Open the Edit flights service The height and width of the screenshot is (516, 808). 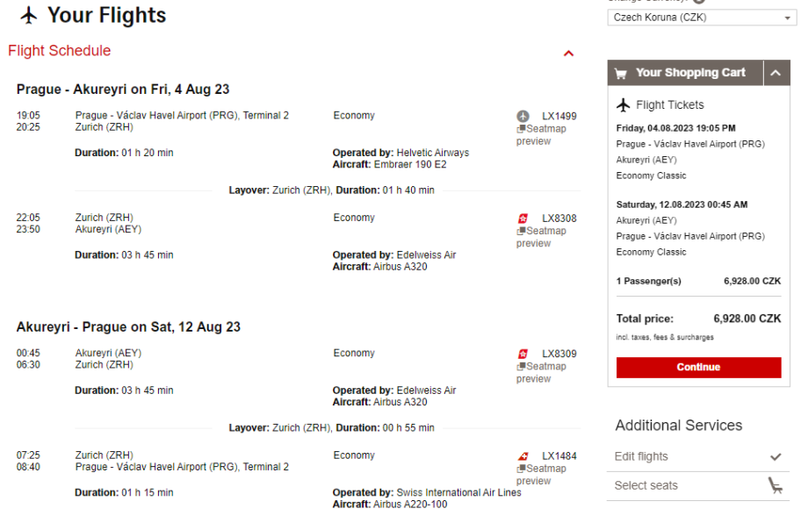pyautogui.click(x=642, y=457)
